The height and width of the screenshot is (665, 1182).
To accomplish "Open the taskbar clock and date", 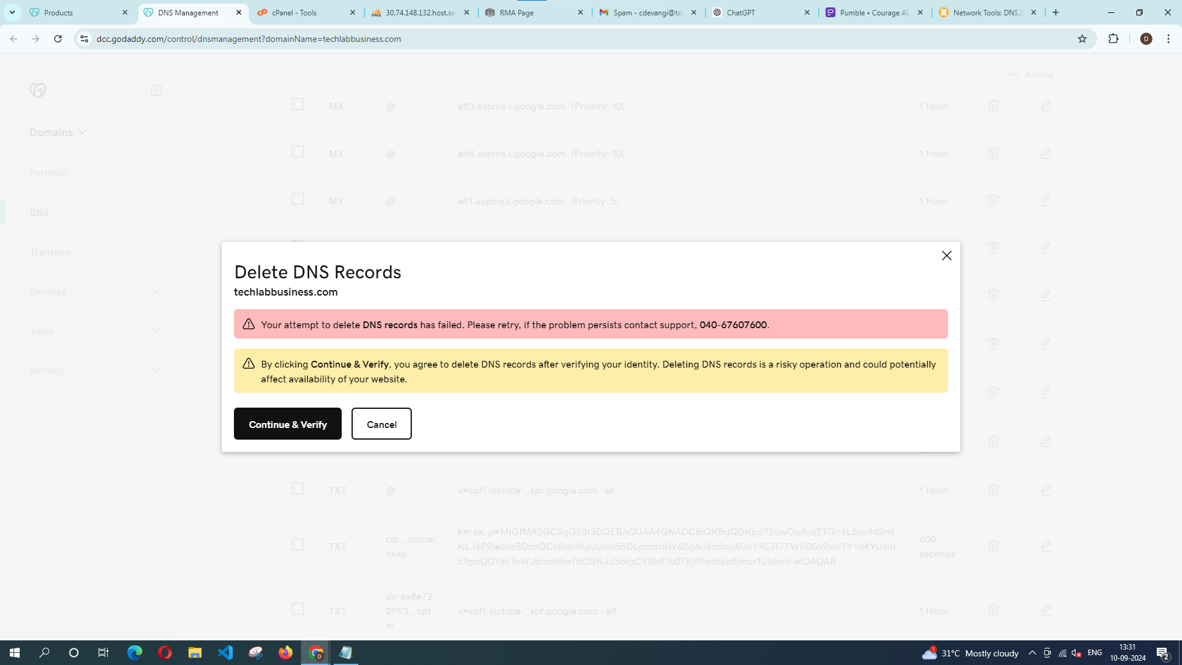I will (1128, 653).
